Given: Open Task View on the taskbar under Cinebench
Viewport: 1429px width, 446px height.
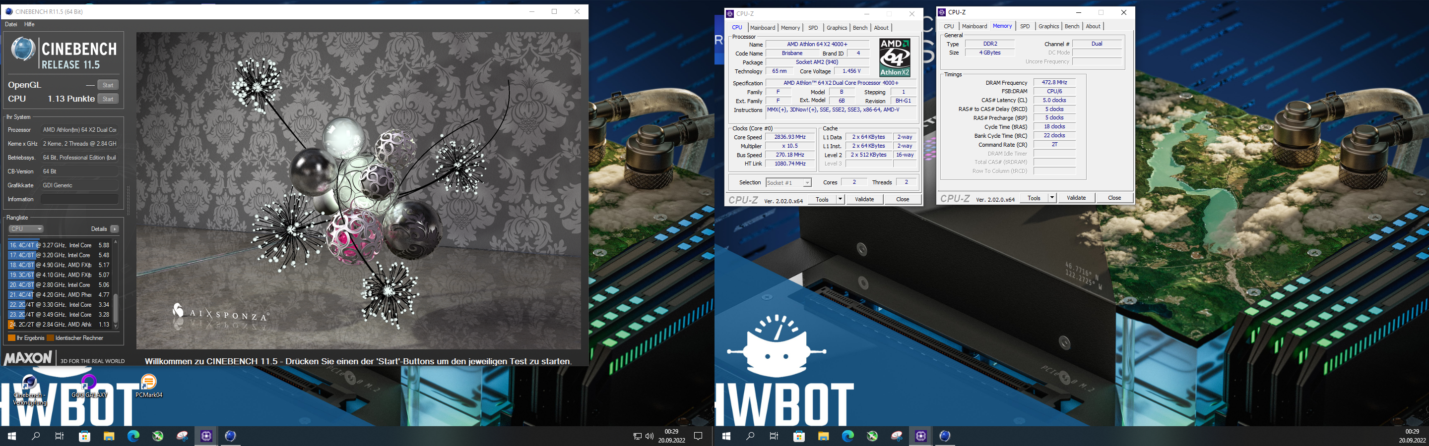Looking at the screenshot, I should [x=60, y=436].
